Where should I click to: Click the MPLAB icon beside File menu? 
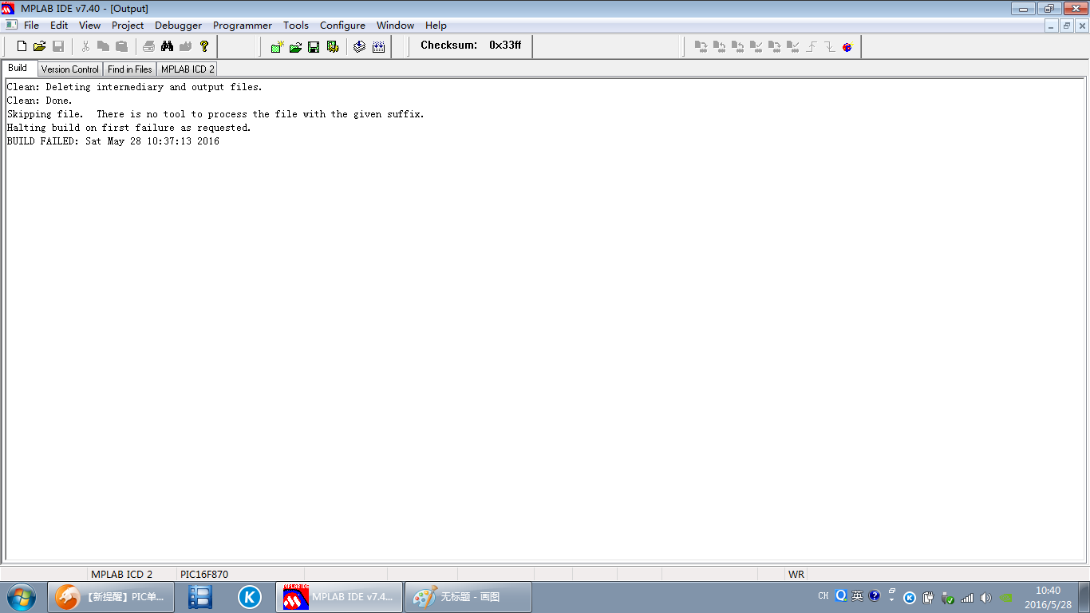11,26
